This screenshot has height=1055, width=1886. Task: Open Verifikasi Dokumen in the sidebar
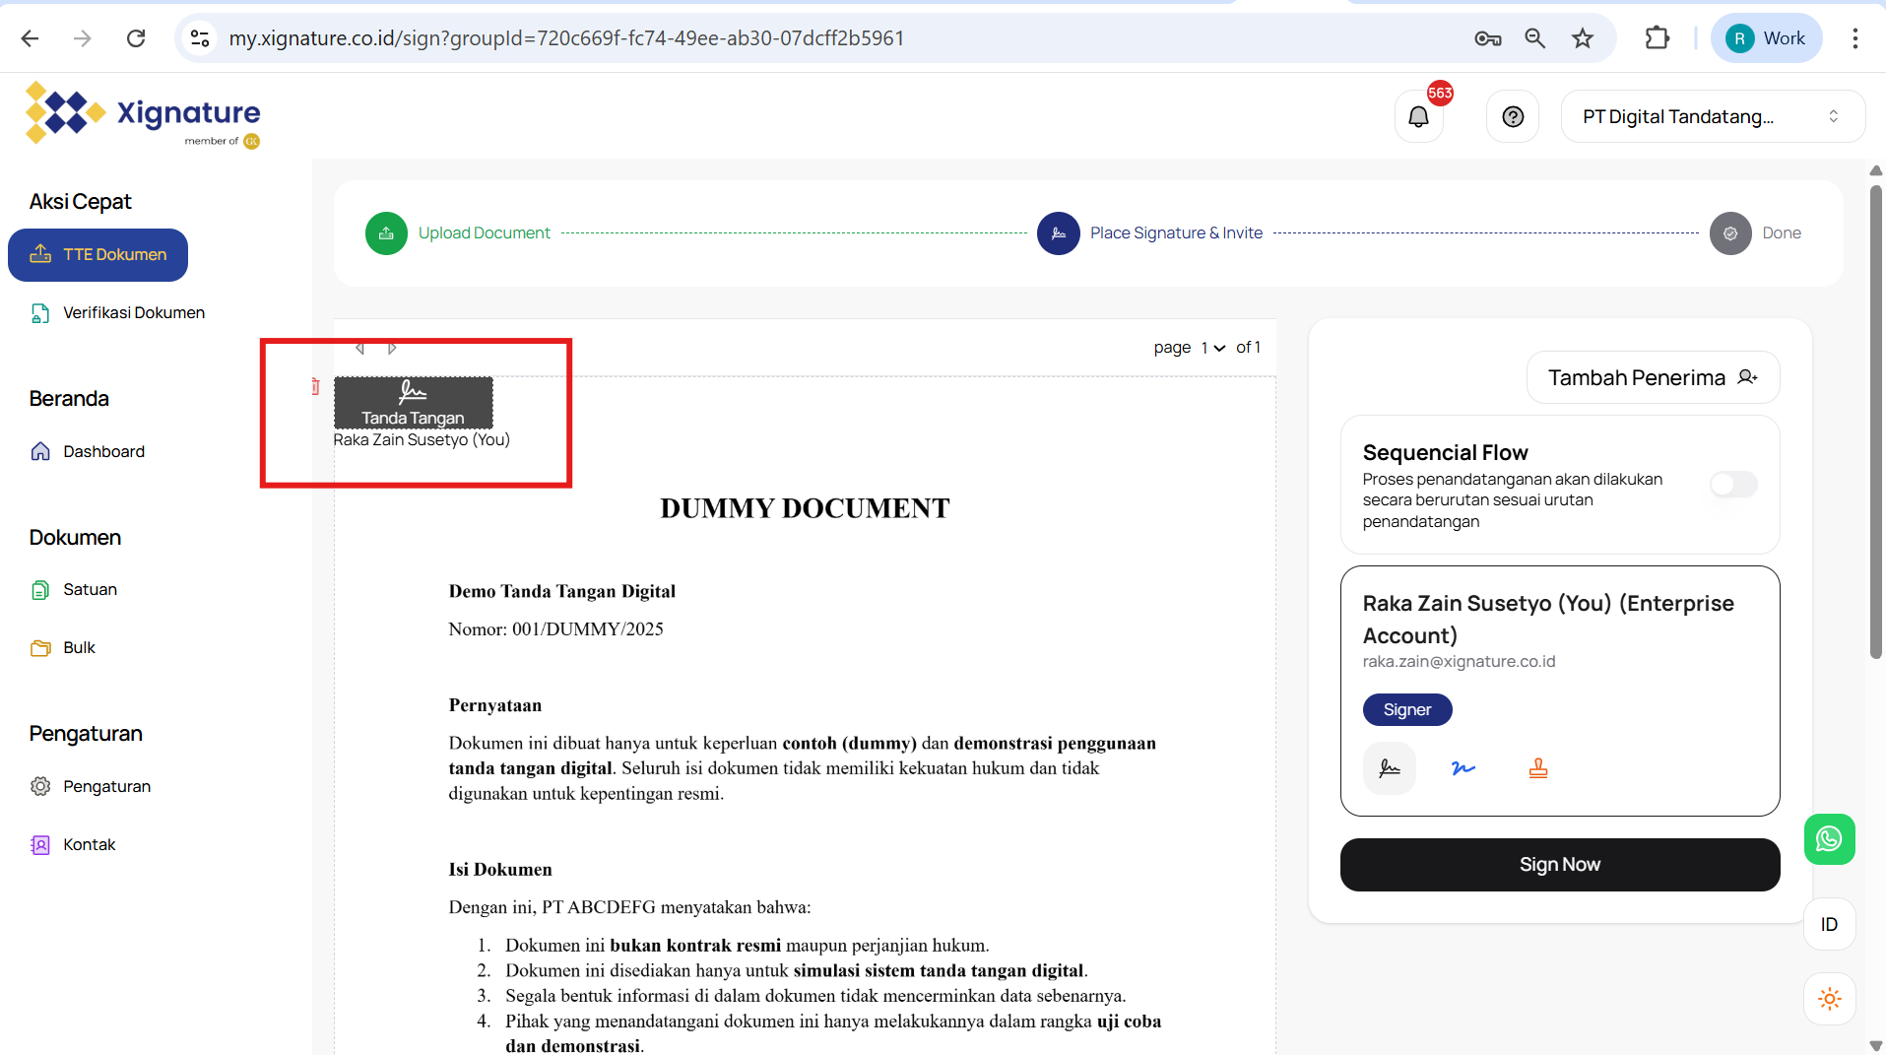coord(134,313)
